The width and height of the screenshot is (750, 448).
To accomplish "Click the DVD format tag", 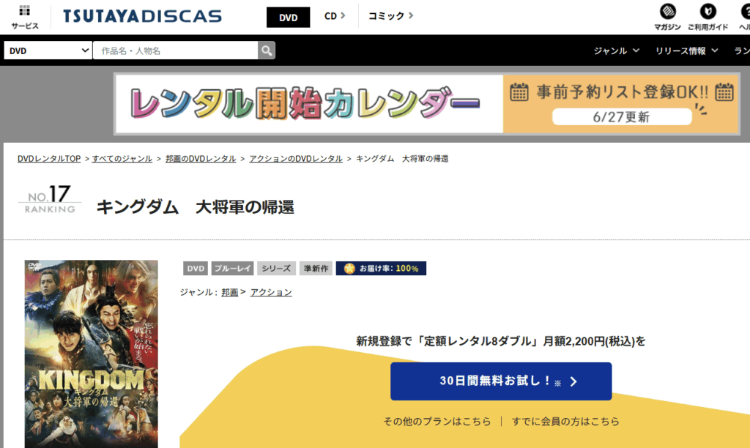I will [x=195, y=268].
